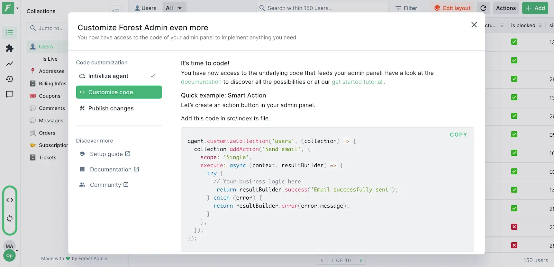The width and height of the screenshot is (554, 267).
Task: Toggle the third is blocked checkbox
Action: (514, 79)
